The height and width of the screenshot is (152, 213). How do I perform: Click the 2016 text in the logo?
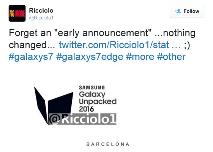87,109
